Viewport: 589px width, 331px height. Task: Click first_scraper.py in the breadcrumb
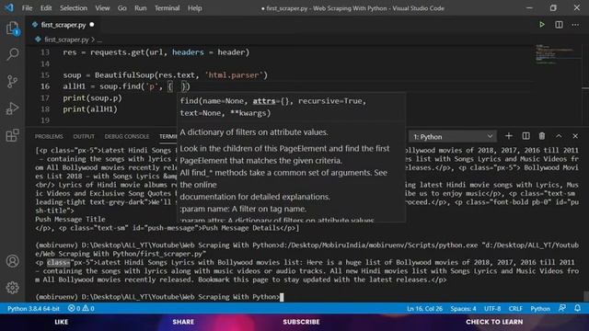[x=66, y=40]
